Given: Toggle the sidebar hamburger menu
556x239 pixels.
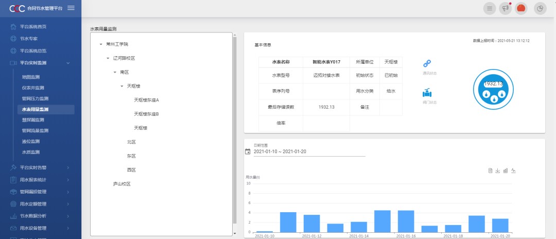Looking at the screenshot, I should (71, 8).
